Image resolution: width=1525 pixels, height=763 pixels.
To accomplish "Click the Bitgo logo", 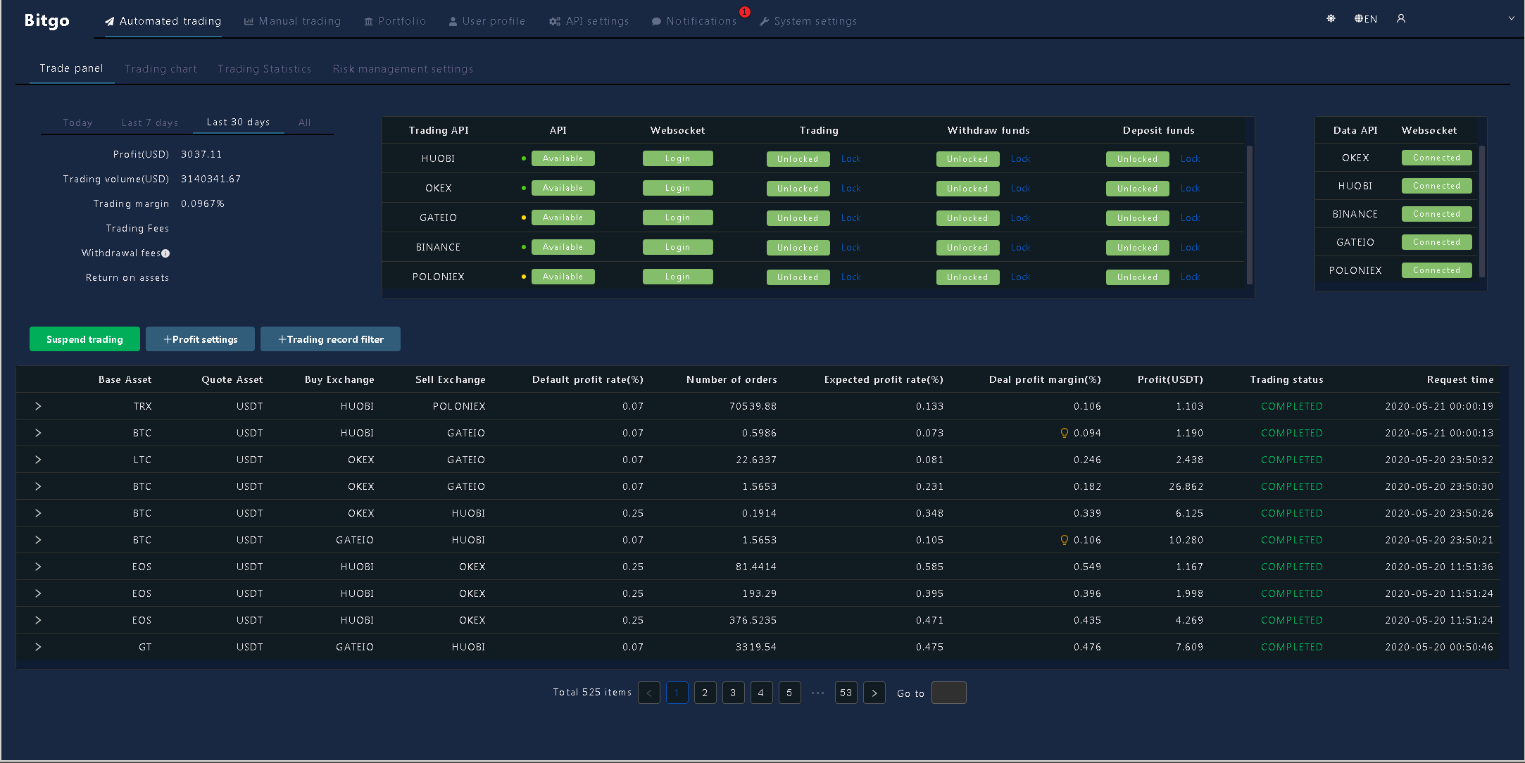I will (x=46, y=20).
